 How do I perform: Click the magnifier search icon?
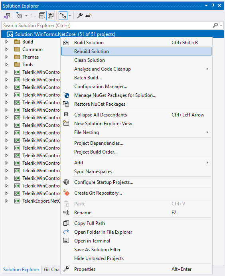(215, 26)
